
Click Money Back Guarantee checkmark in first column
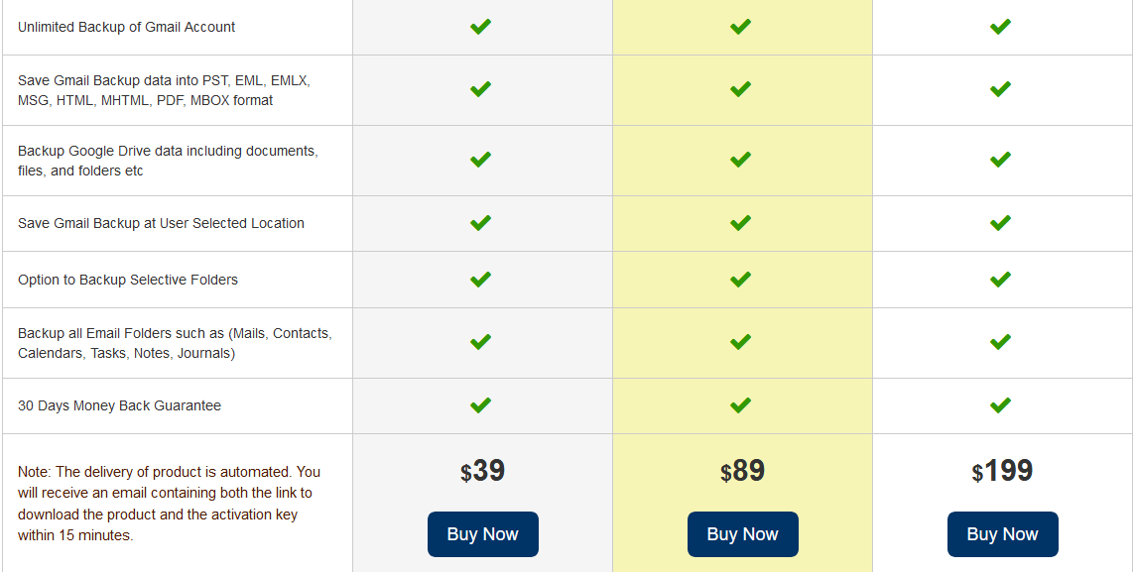pos(480,404)
